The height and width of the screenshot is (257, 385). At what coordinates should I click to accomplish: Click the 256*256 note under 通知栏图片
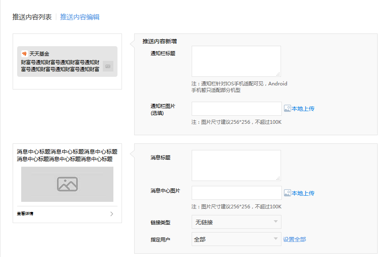pos(237,122)
